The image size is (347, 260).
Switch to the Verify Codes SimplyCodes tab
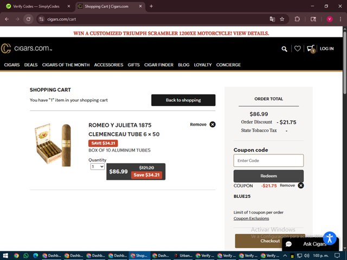pyautogui.click(x=36, y=6)
